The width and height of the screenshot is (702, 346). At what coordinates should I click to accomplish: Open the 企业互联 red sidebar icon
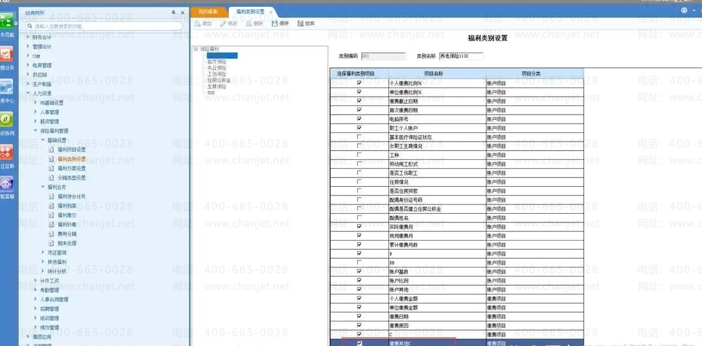click(6, 152)
